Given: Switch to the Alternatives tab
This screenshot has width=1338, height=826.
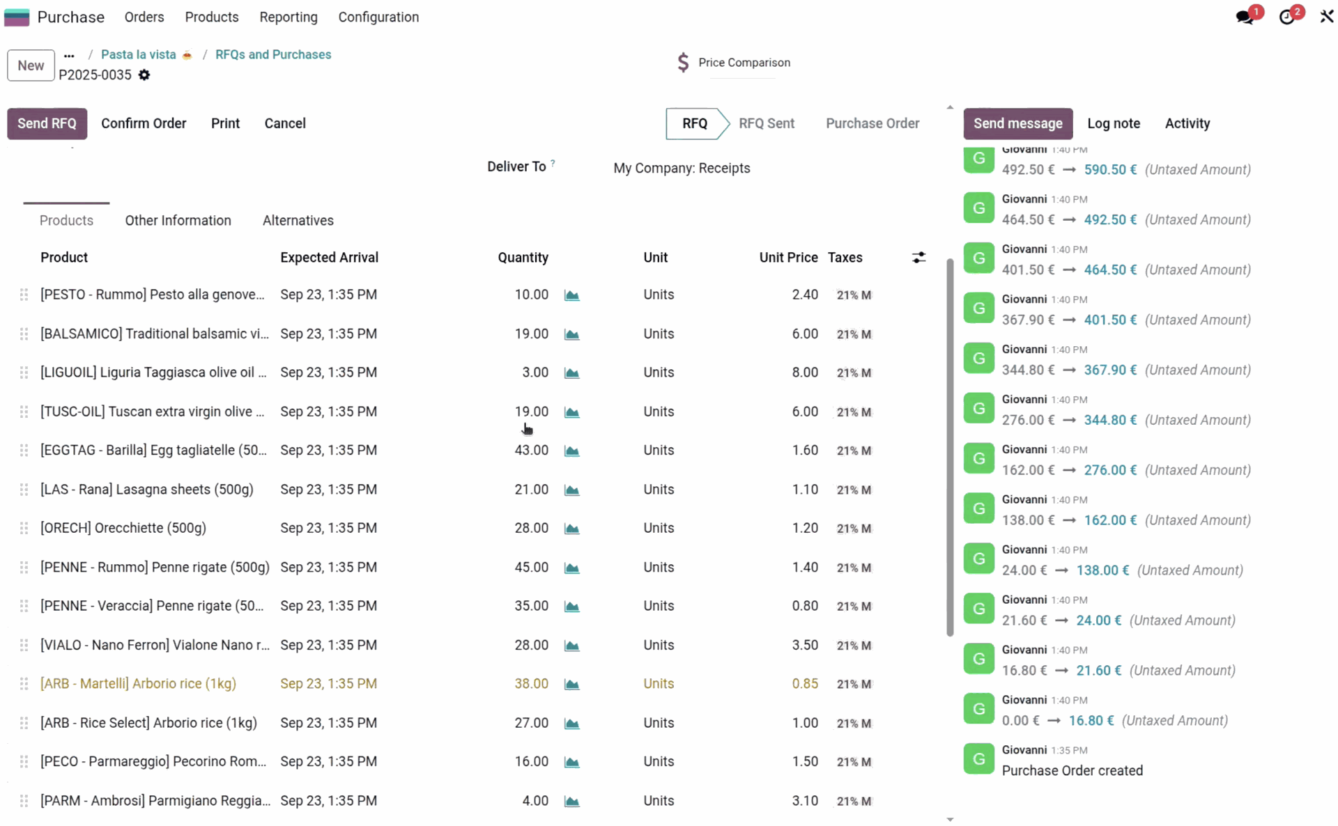Looking at the screenshot, I should (298, 220).
